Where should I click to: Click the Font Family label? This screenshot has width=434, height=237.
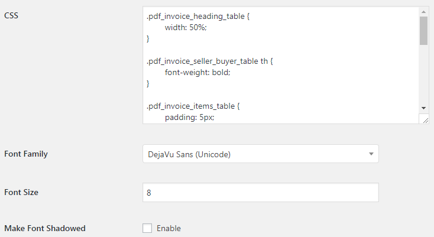(x=26, y=154)
